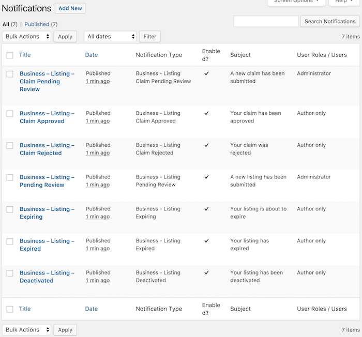Click the enabled checkmark for Listing Expired
362x337 pixels.
tap(206, 240)
